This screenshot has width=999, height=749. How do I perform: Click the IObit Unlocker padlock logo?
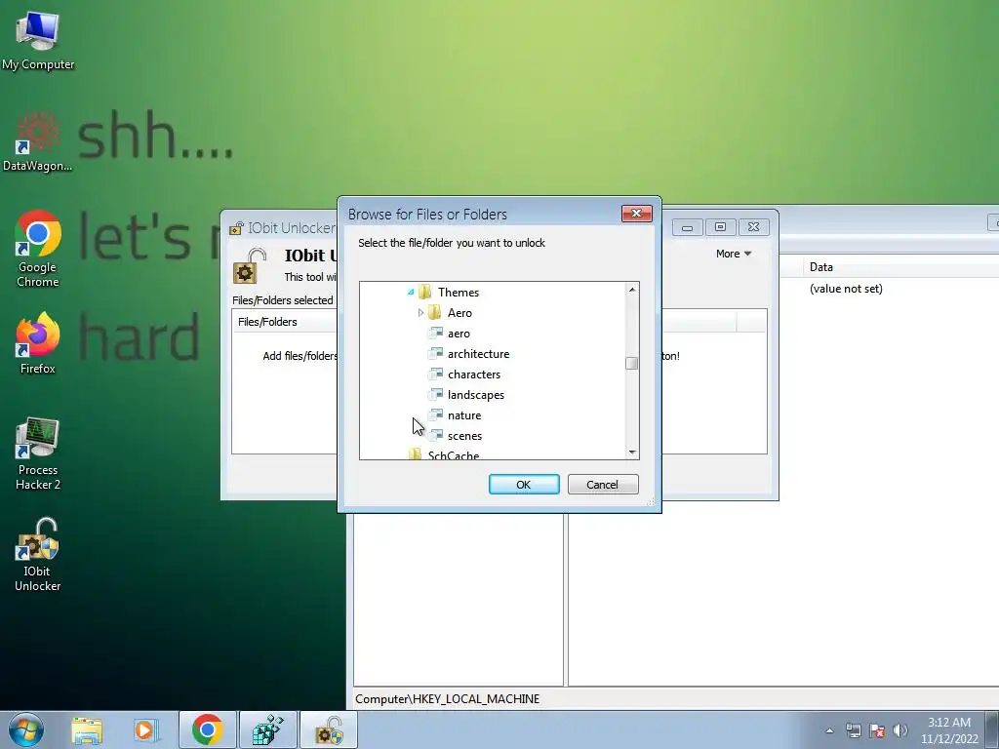(x=249, y=267)
